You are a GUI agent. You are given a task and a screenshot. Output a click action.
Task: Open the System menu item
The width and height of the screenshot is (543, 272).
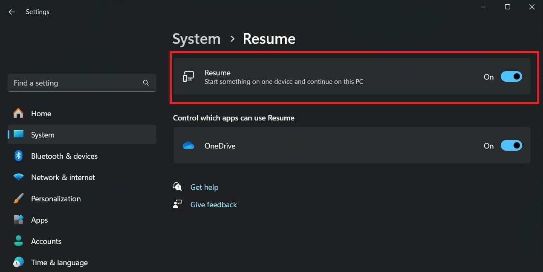pos(82,135)
